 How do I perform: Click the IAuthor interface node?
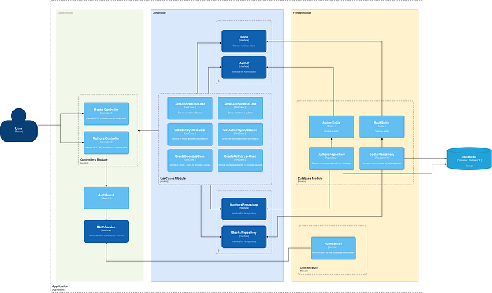click(x=244, y=67)
